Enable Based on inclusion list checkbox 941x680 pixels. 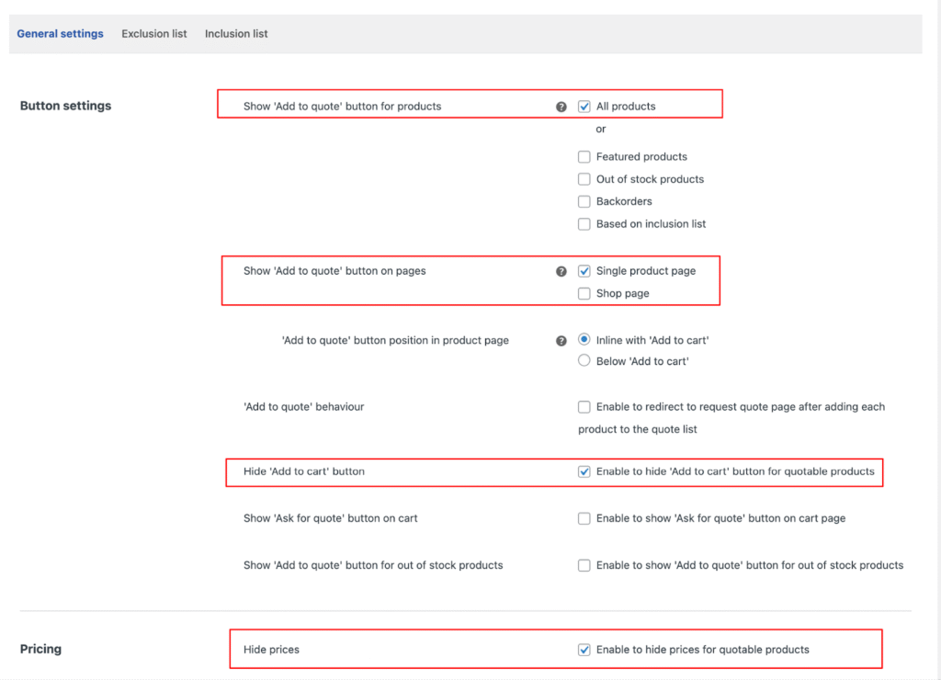[x=584, y=224]
